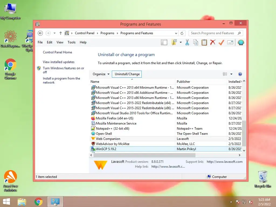Click Programs in the breadcrumb path
This screenshot has height=207, width=276.
click(107, 33)
